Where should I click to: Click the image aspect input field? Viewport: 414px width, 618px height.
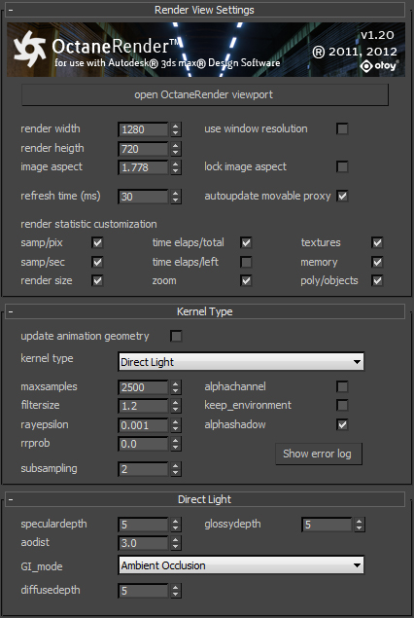[x=143, y=167]
